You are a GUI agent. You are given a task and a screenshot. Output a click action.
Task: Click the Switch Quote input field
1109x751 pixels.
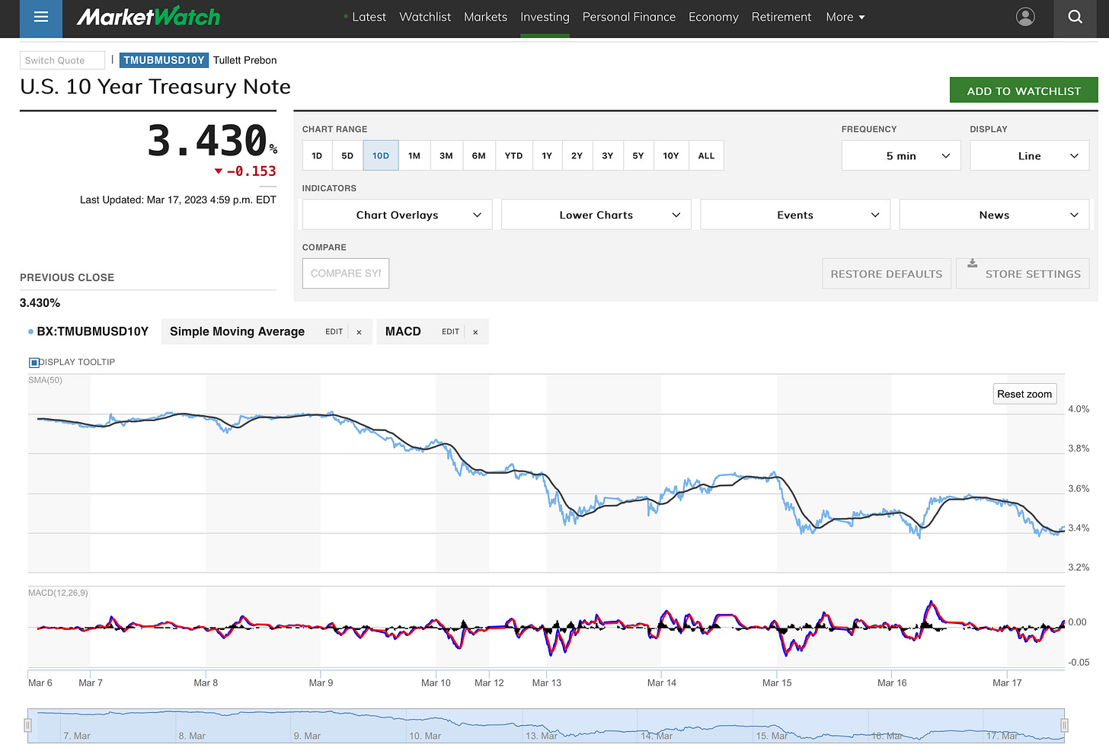pos(62,60)
